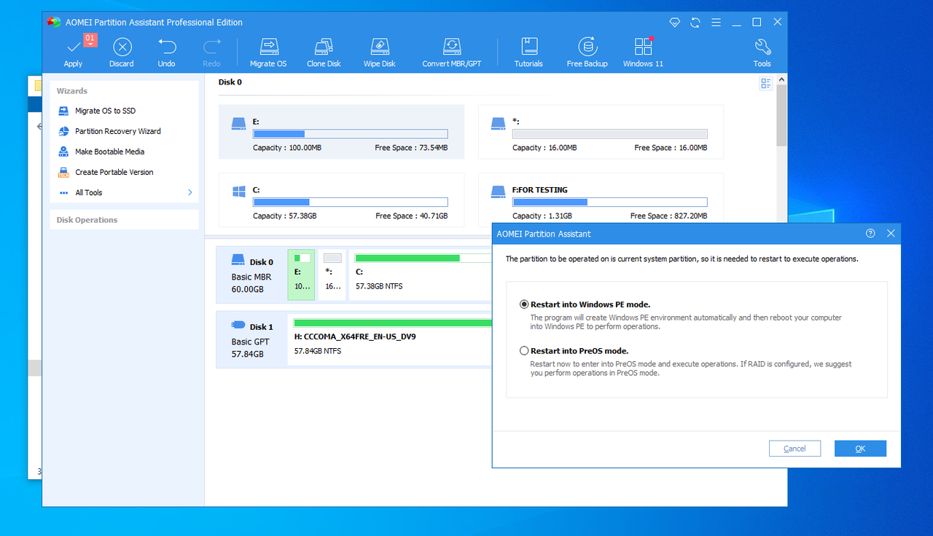This screenshot has width=933, height=536.
Task: Select Disk 1 in disk map
Action: [252, 339]
